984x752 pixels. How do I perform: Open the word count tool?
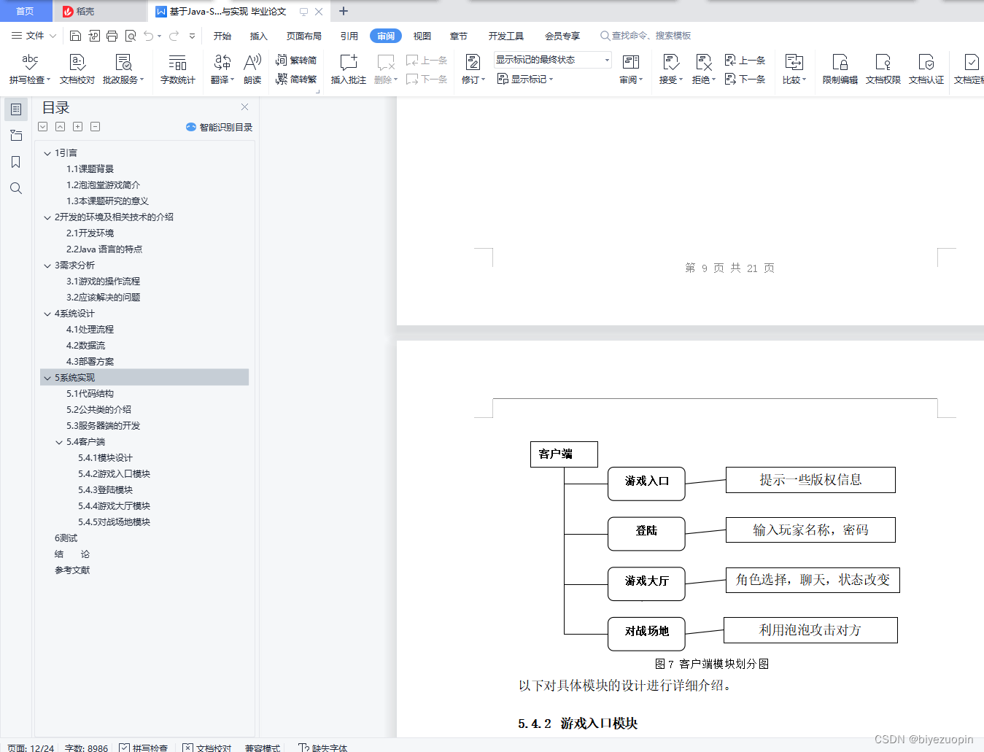click(x=177, y=69)
